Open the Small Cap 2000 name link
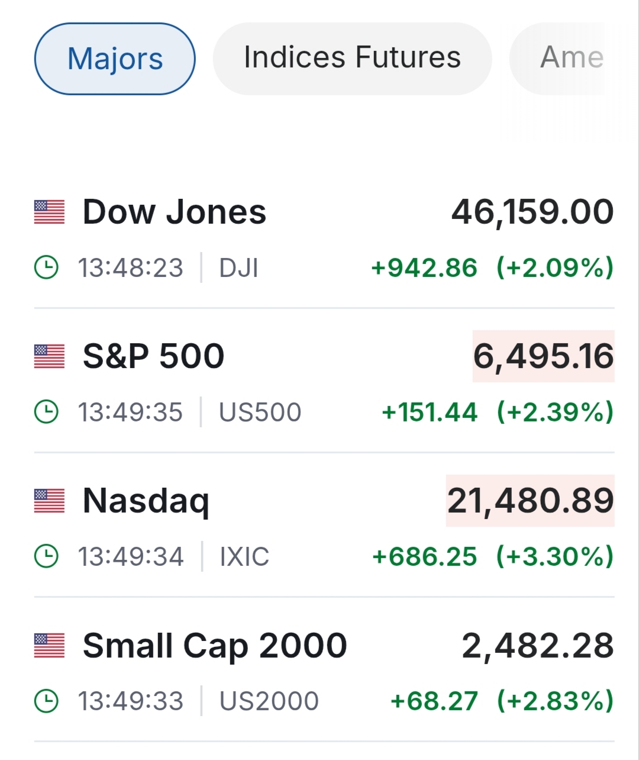 [215, 645]
